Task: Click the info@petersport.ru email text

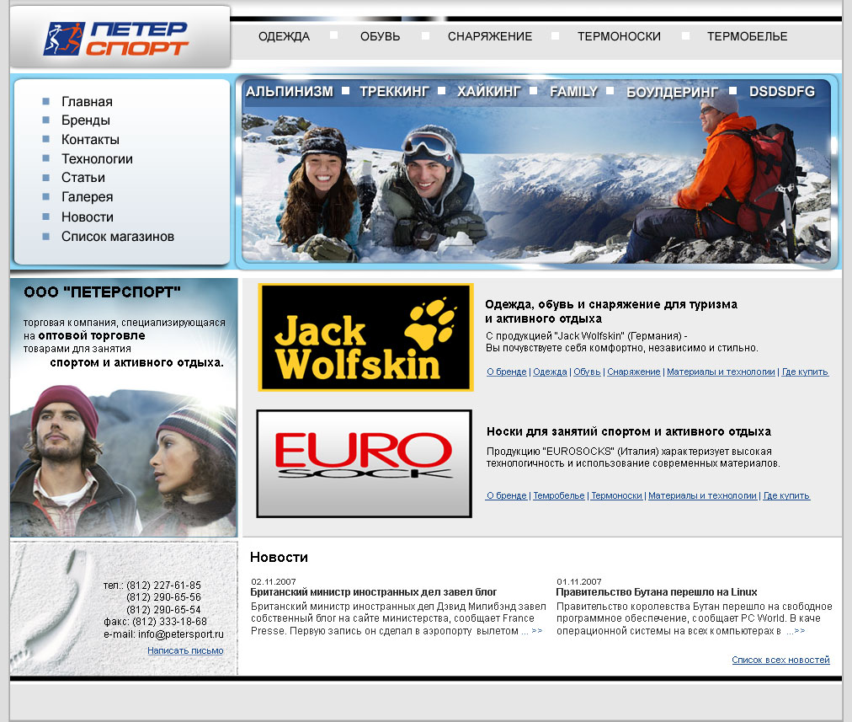Action: click(181, 634)
